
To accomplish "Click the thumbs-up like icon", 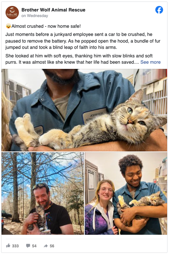I will (8, 245).
